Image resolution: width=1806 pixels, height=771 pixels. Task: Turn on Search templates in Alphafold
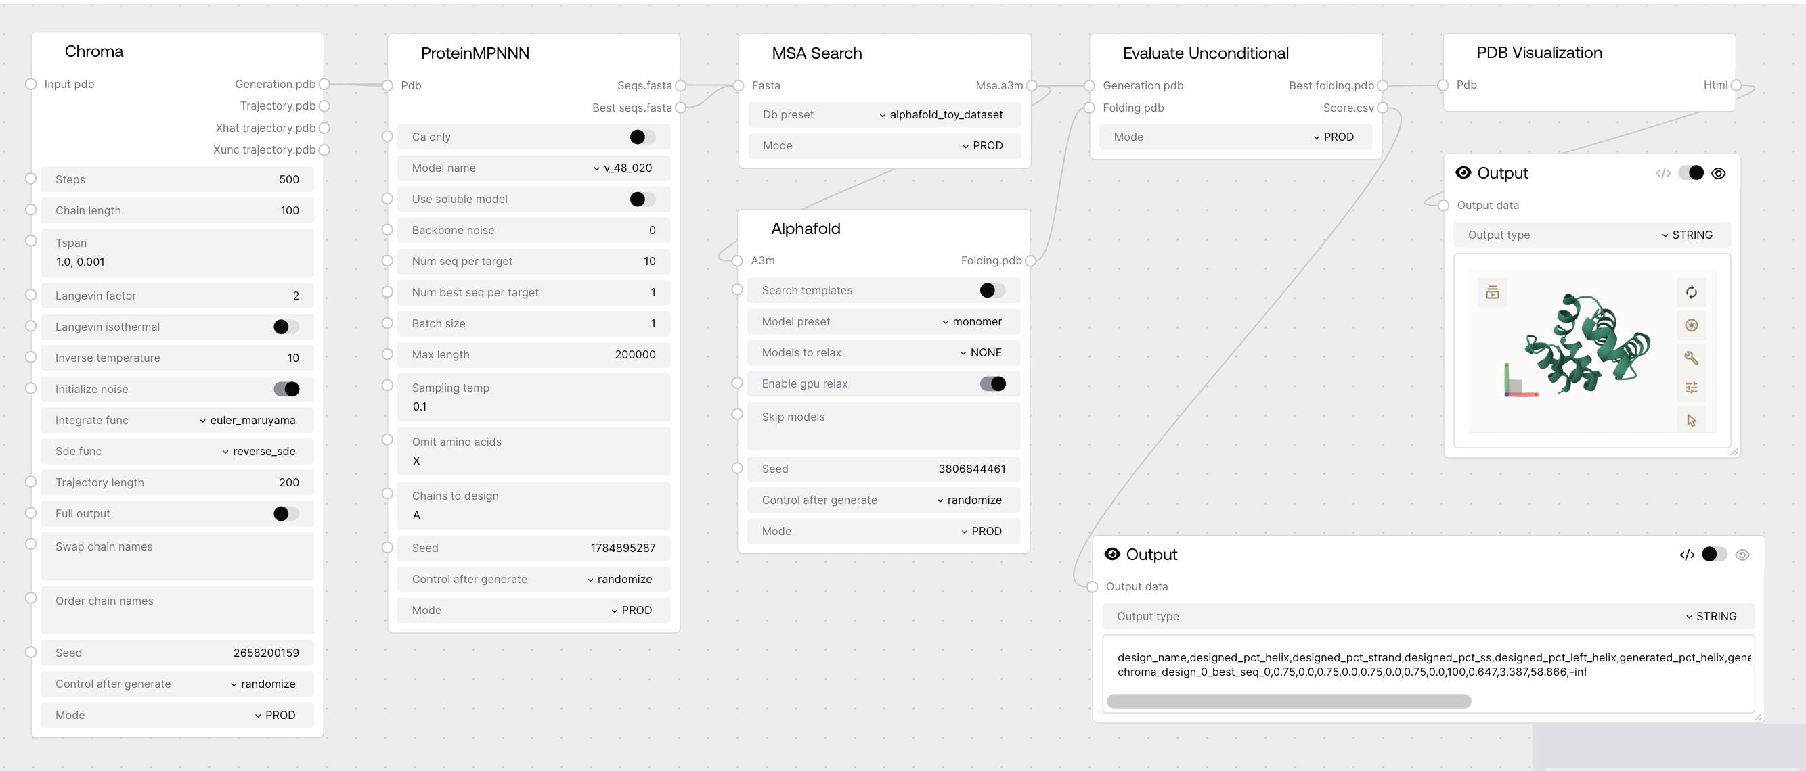click(992, 291)
